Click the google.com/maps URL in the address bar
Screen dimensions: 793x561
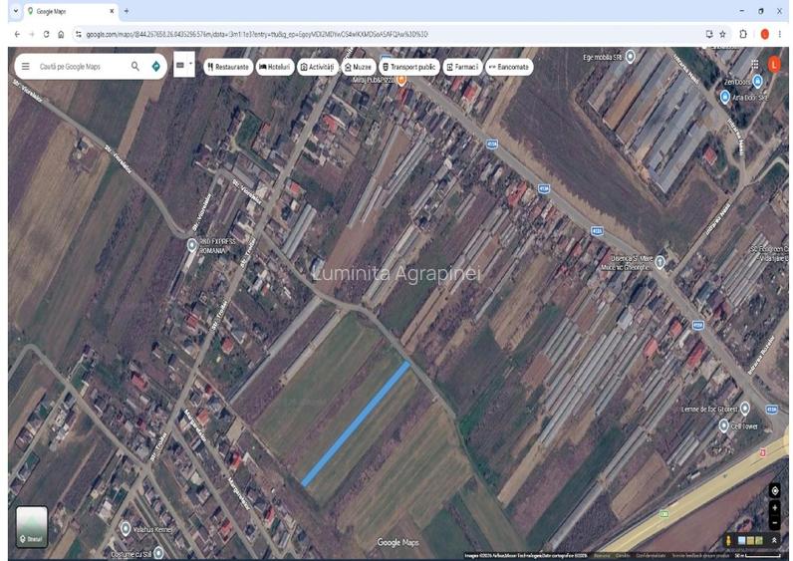257,35
